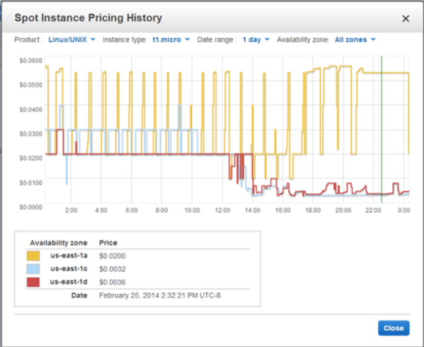Click the red us-east-1d legend swatch
The height and width of the screenshot is (347, 424).
(33, 282)
